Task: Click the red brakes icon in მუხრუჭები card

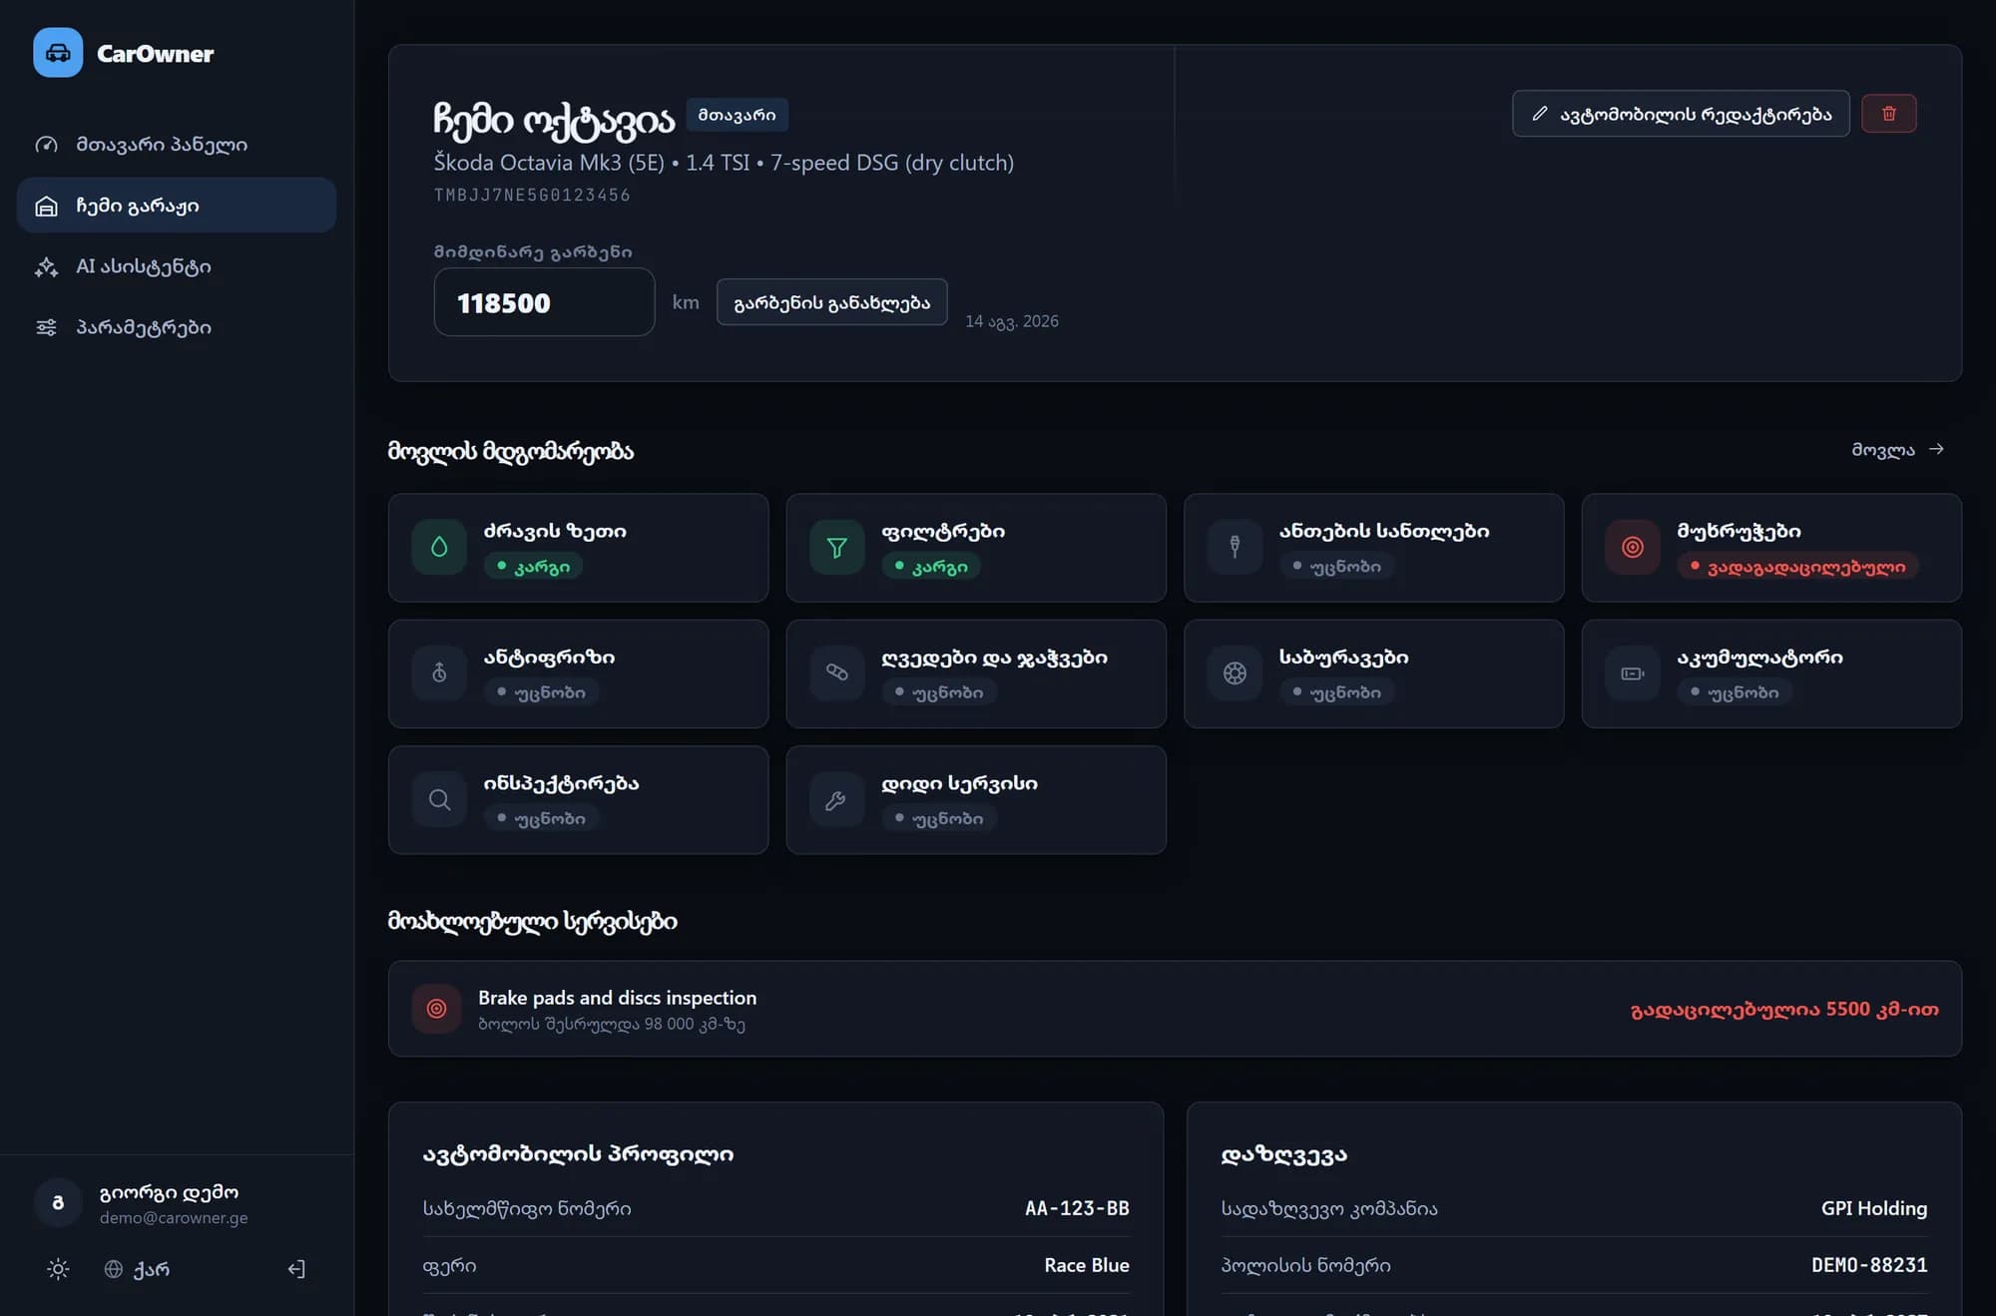Action: click(1633, 547)
